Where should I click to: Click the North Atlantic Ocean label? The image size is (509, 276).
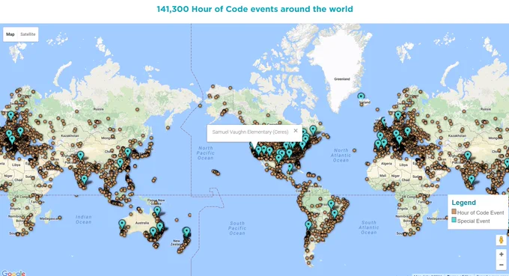(x=341, y=156)
